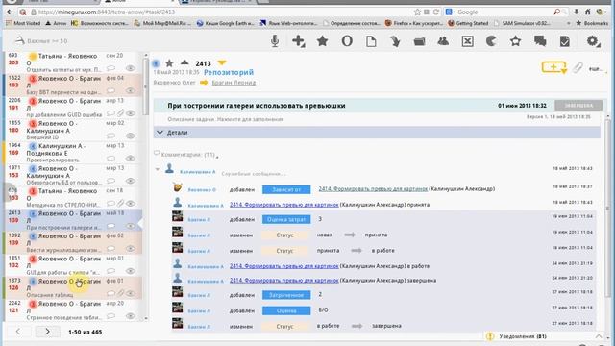615x346 pixels.
Task: Open 'Most Visited' bookmark menu
Action: pos(23,23)
